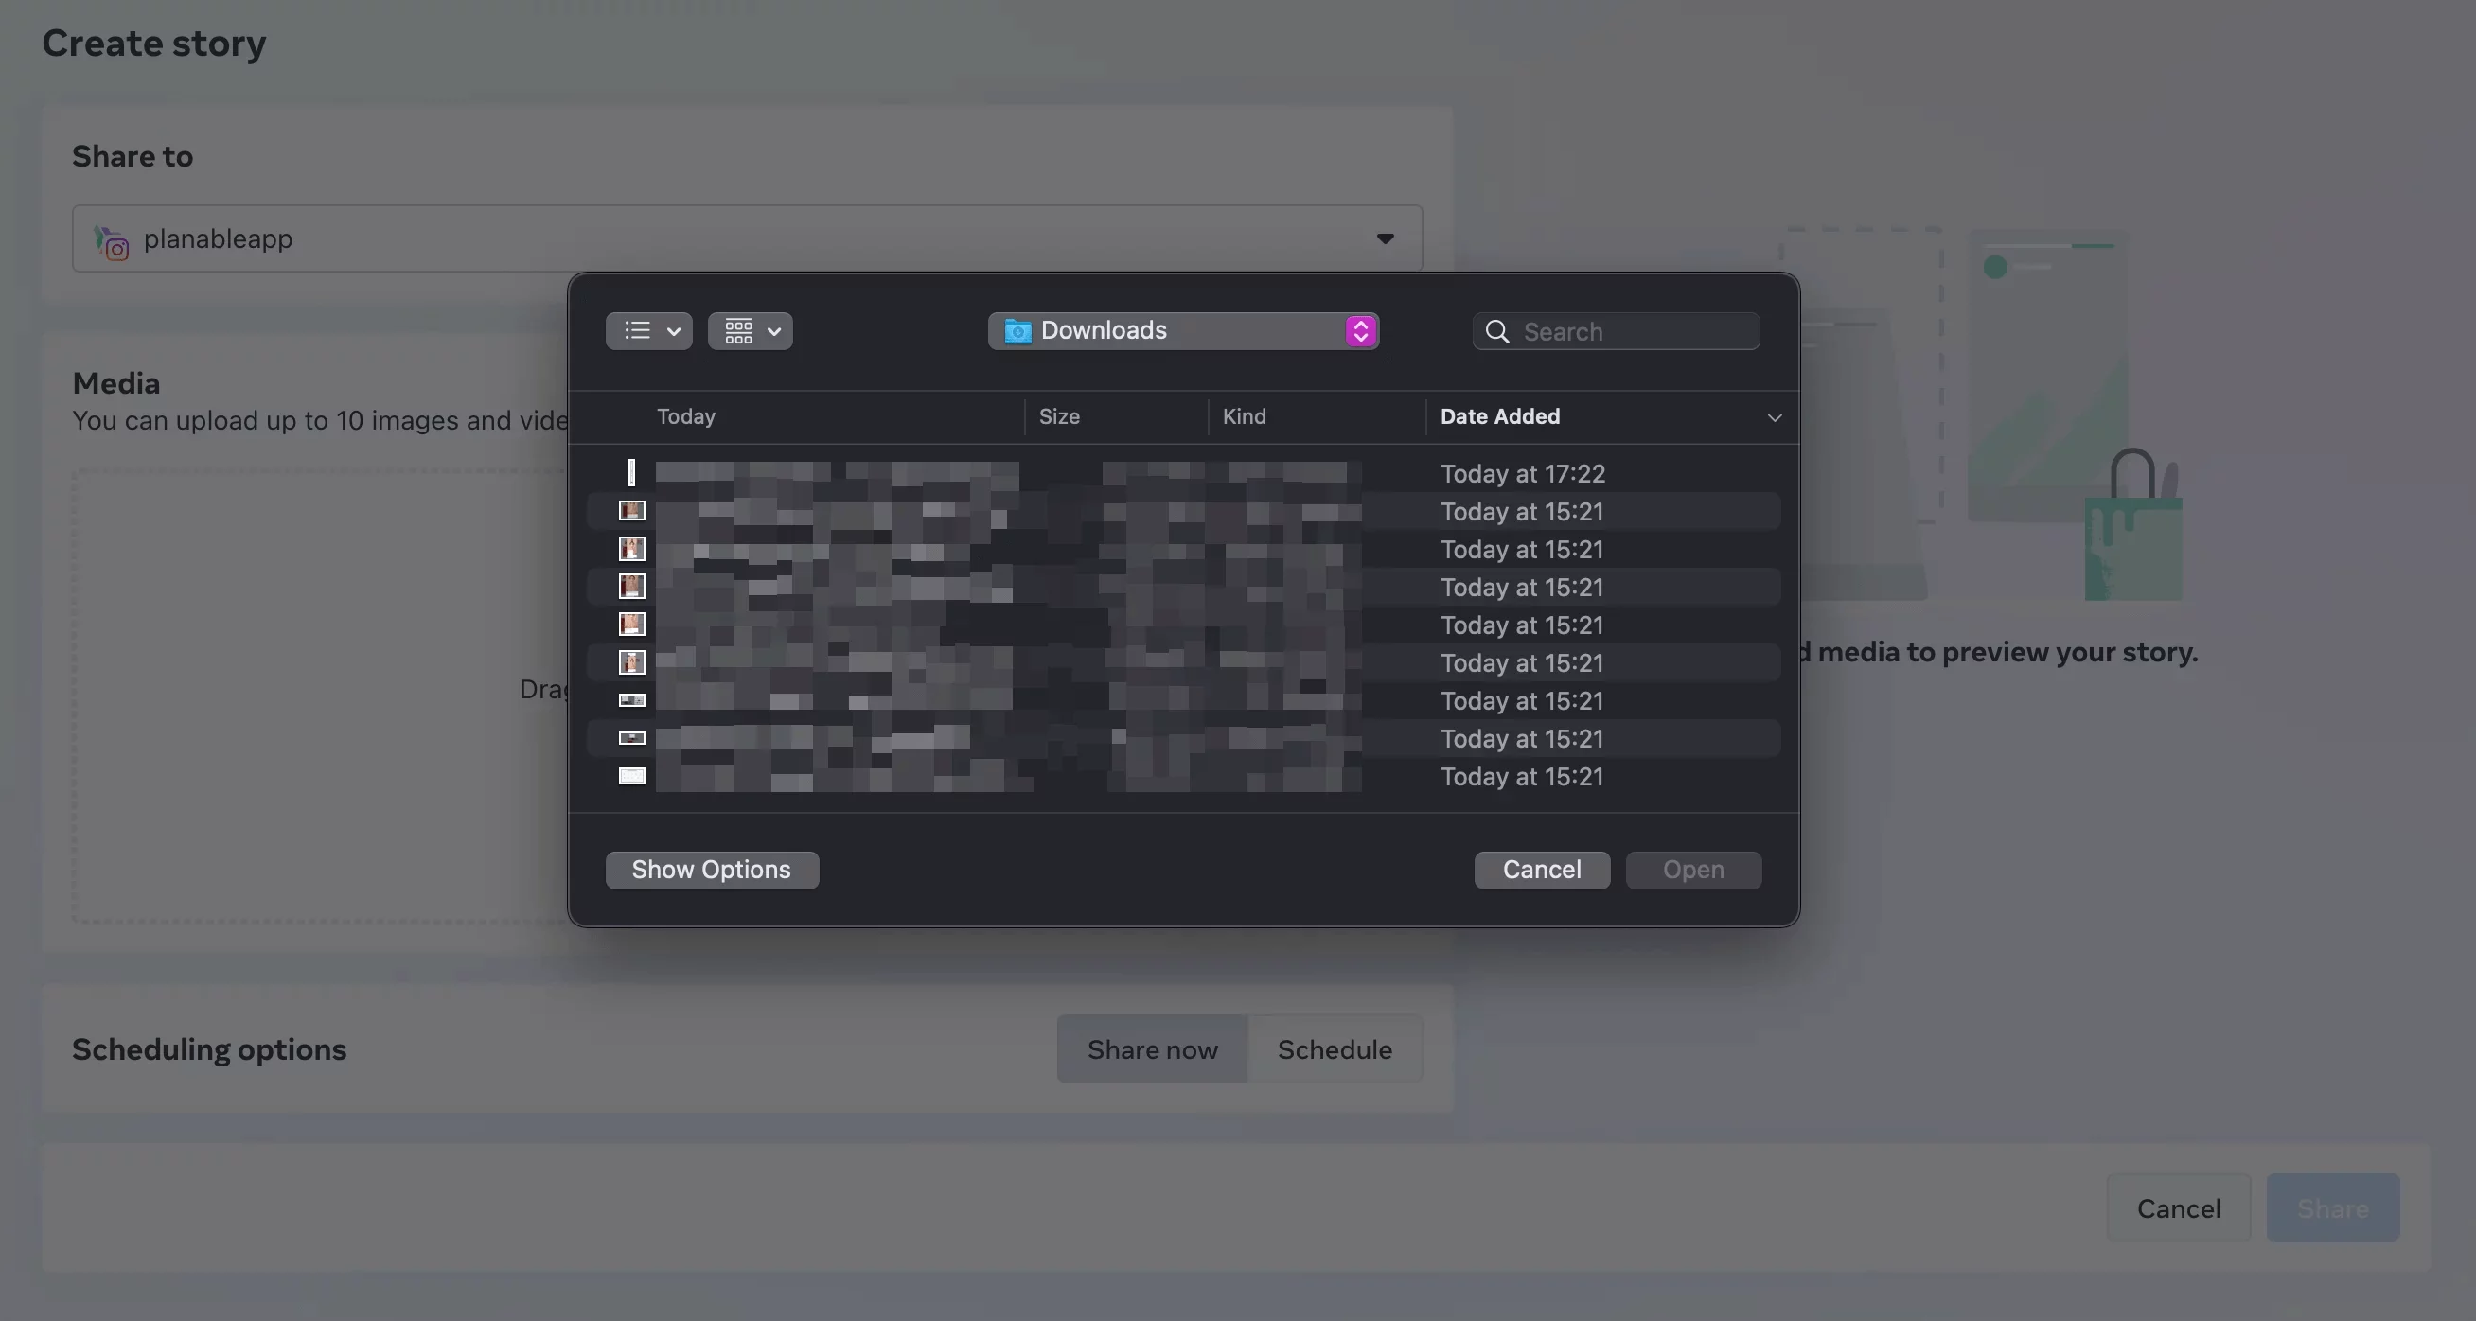Click the search magnifier icon

(x=1496, y=330)
